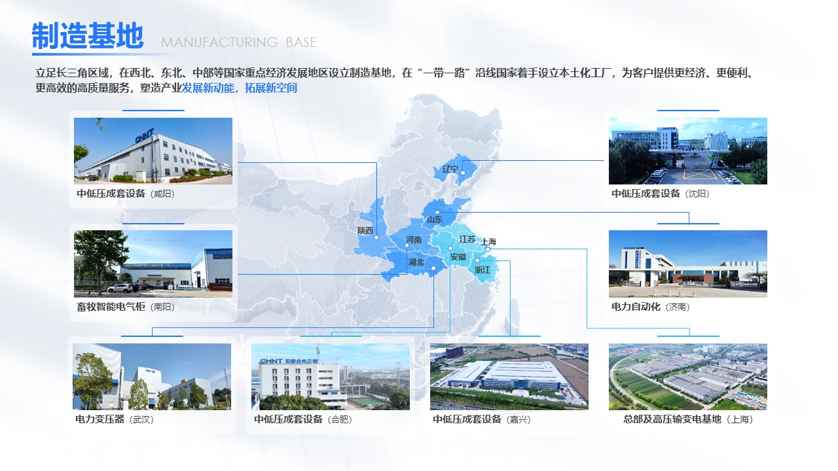The width and height of the screenshot is (838, 471).
Task: Click the Wuhan power transformer photo
Action: (x=152, y=377)
